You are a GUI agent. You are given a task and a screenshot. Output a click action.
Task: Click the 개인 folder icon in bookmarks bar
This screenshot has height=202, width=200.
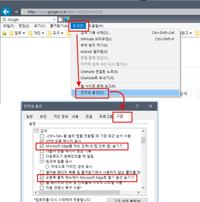tap(30, 33)
